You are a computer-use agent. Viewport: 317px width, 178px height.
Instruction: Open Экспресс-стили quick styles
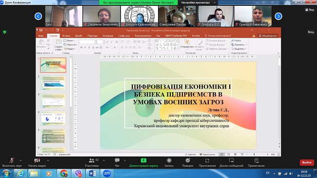point(199,45)
